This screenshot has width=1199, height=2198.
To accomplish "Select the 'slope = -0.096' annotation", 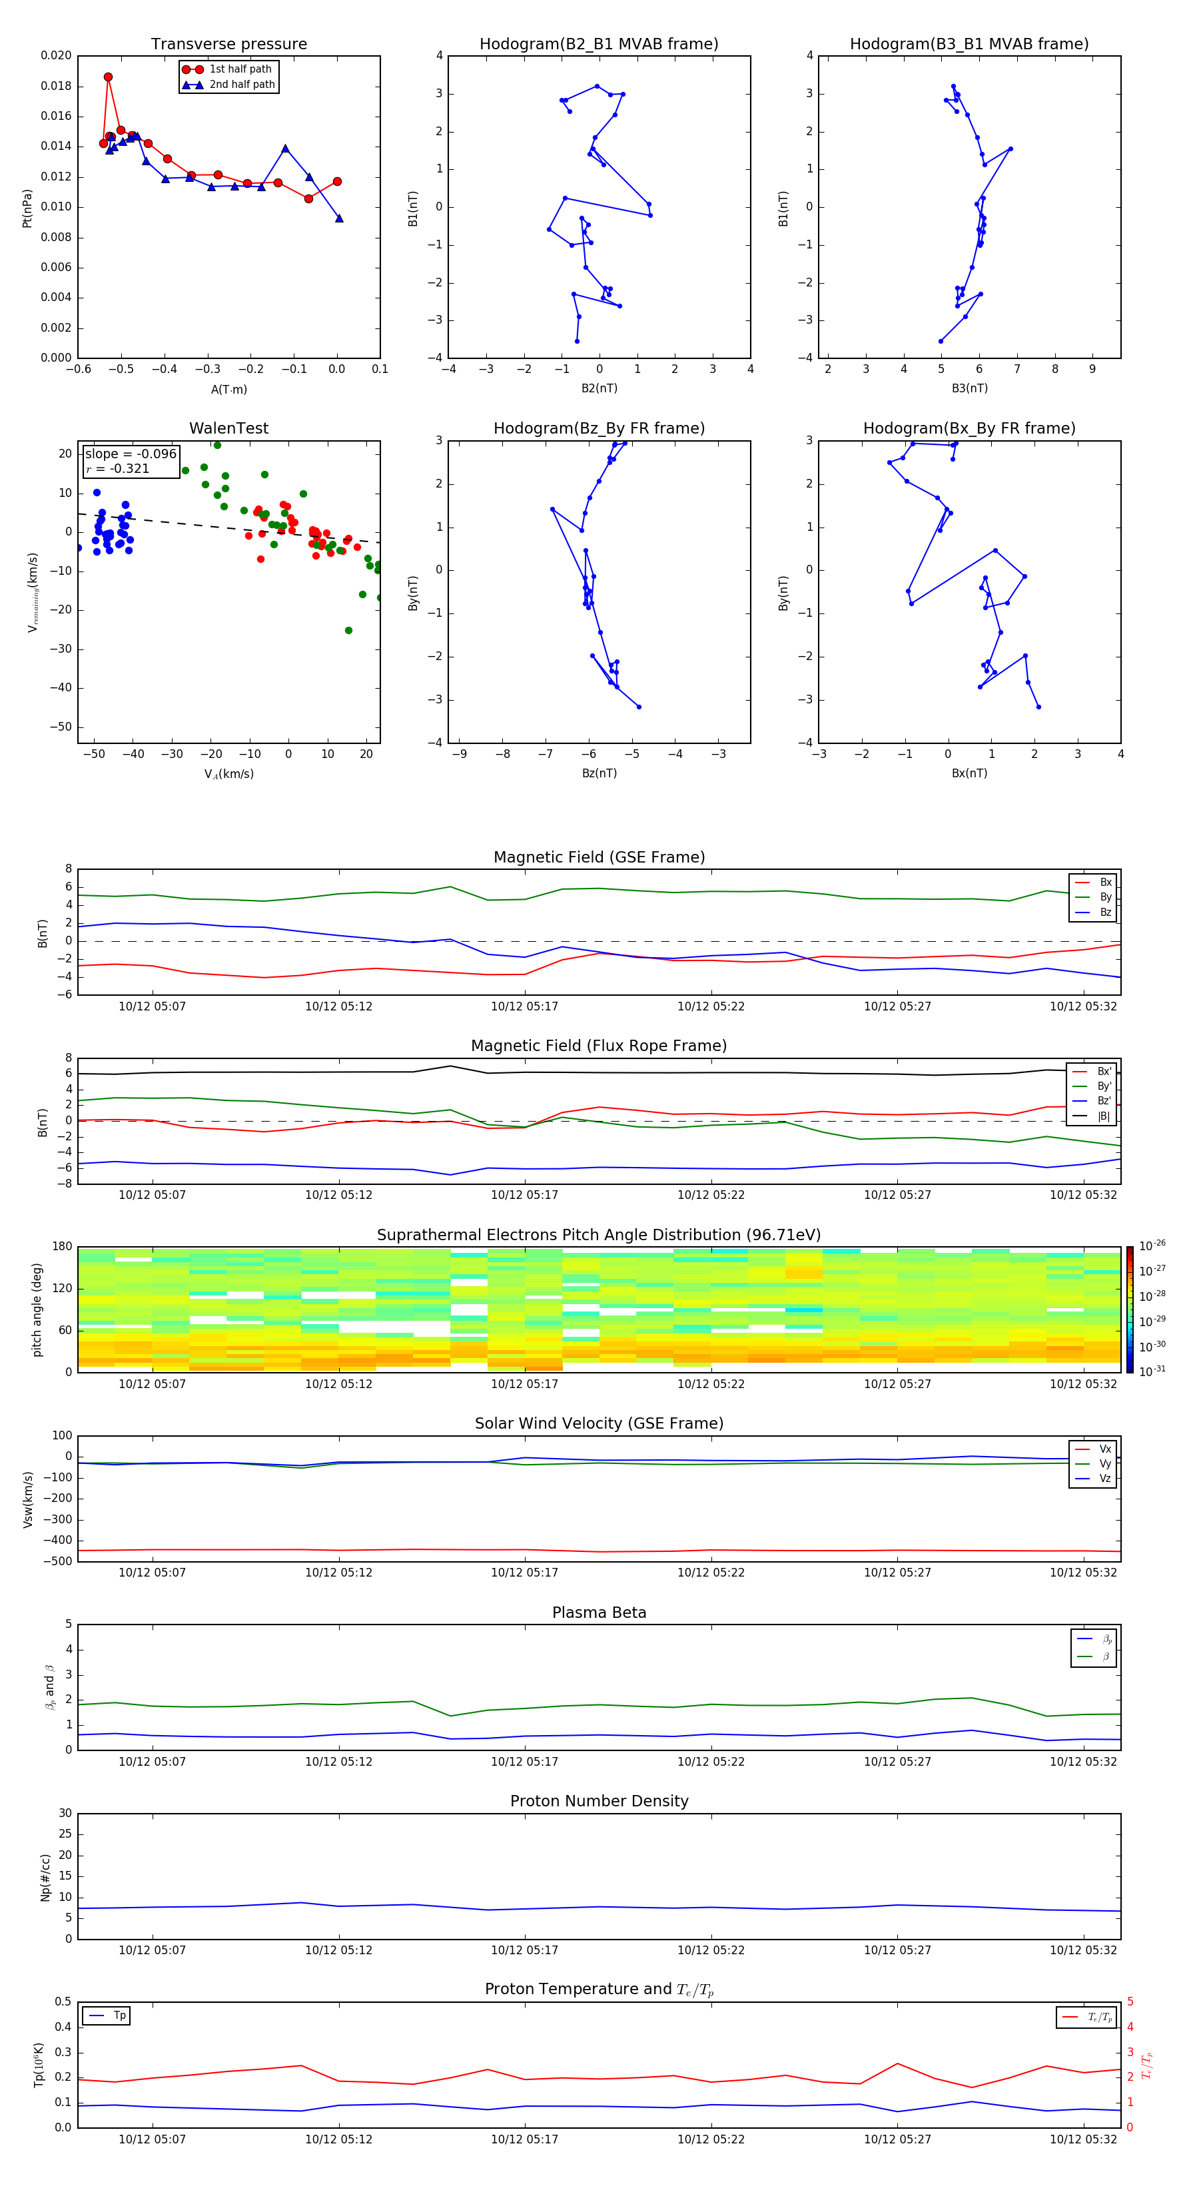I will tap(131, 454).
